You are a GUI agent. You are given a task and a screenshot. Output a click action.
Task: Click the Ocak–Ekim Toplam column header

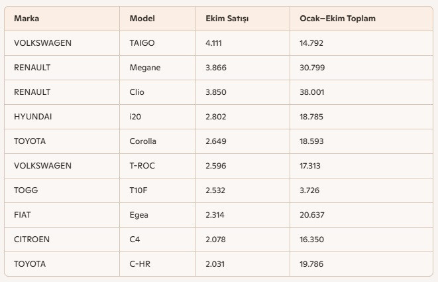click(x=337, y=19)
